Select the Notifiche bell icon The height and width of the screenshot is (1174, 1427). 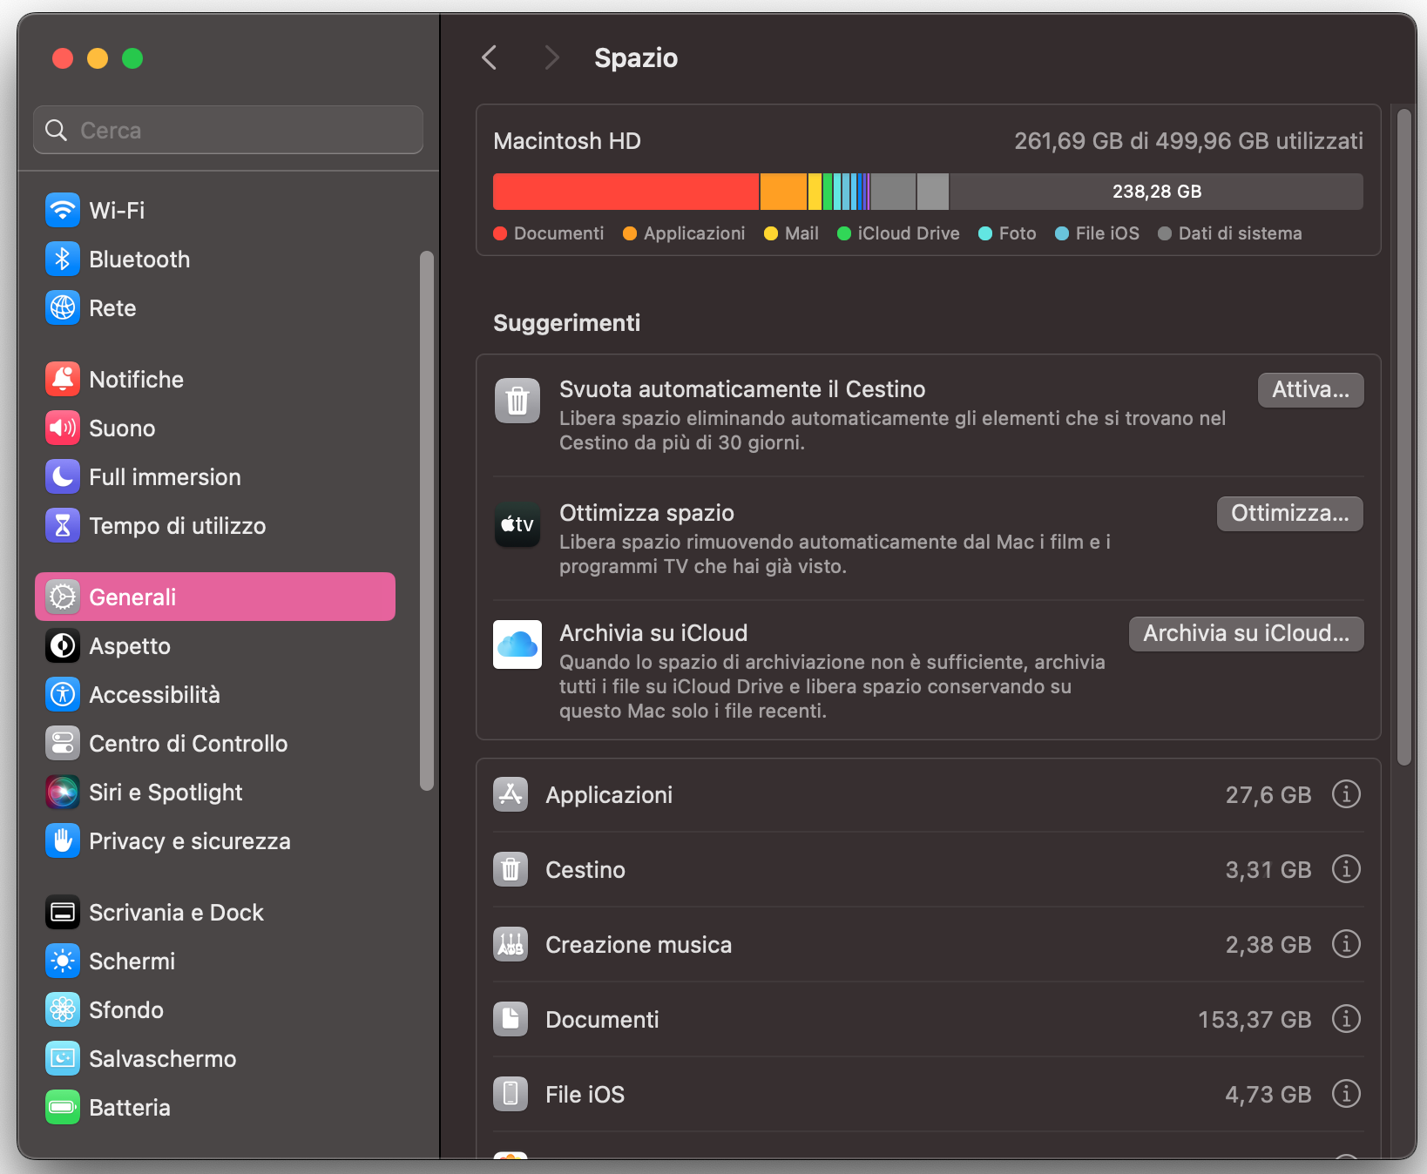62,379
